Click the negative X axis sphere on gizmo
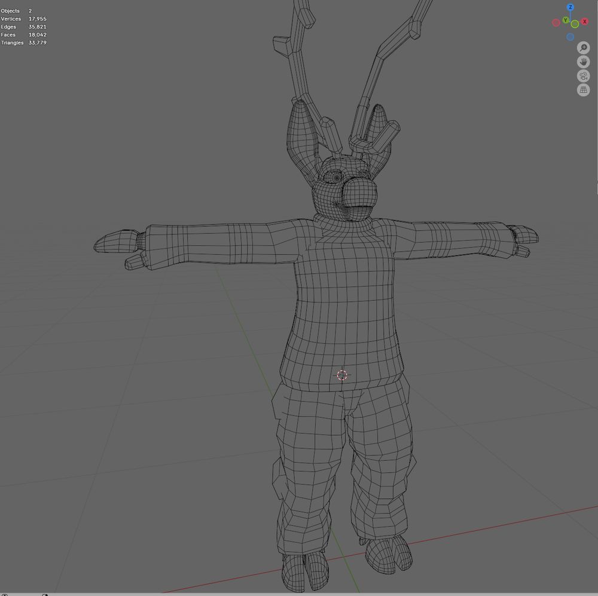Viewport: 598px width, 596px height. pos(556,23)
